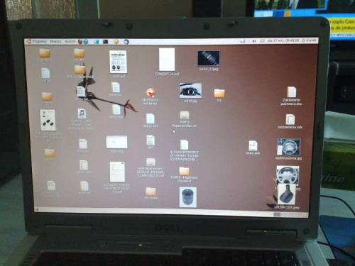The height and width of the screenshot is (266, 355).
Task: Select the zestawienia.ods spreadsheet
Action: coord(290,121)
